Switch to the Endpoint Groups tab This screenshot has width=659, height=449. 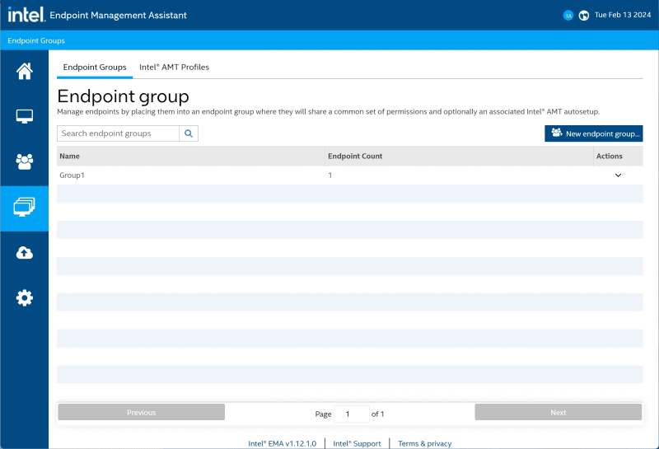click(95, 68)
